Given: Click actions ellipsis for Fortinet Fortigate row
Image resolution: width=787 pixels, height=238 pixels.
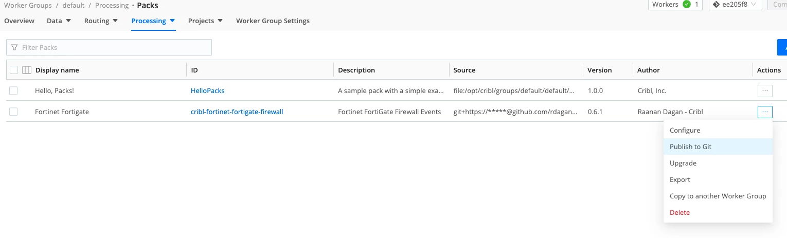Looking at the screenshot, I should [764, 112].
